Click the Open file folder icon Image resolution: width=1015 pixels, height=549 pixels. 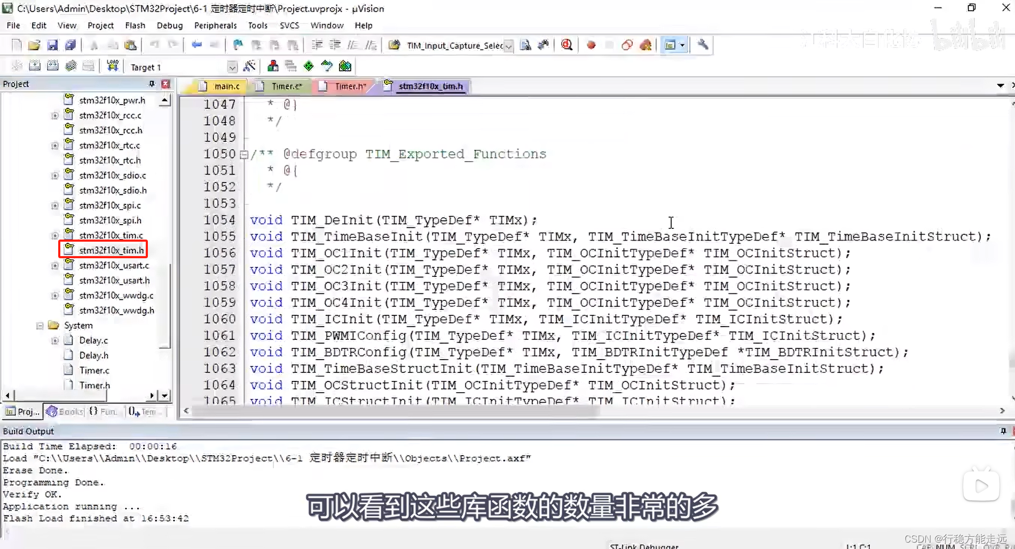(34, 45)
